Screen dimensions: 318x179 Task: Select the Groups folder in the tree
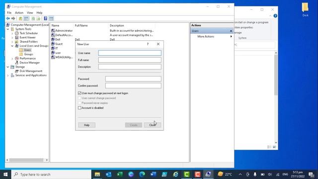[28, 54]
